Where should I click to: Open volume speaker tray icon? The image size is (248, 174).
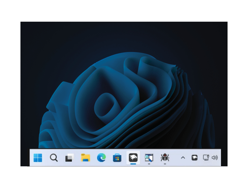[215, 158]
